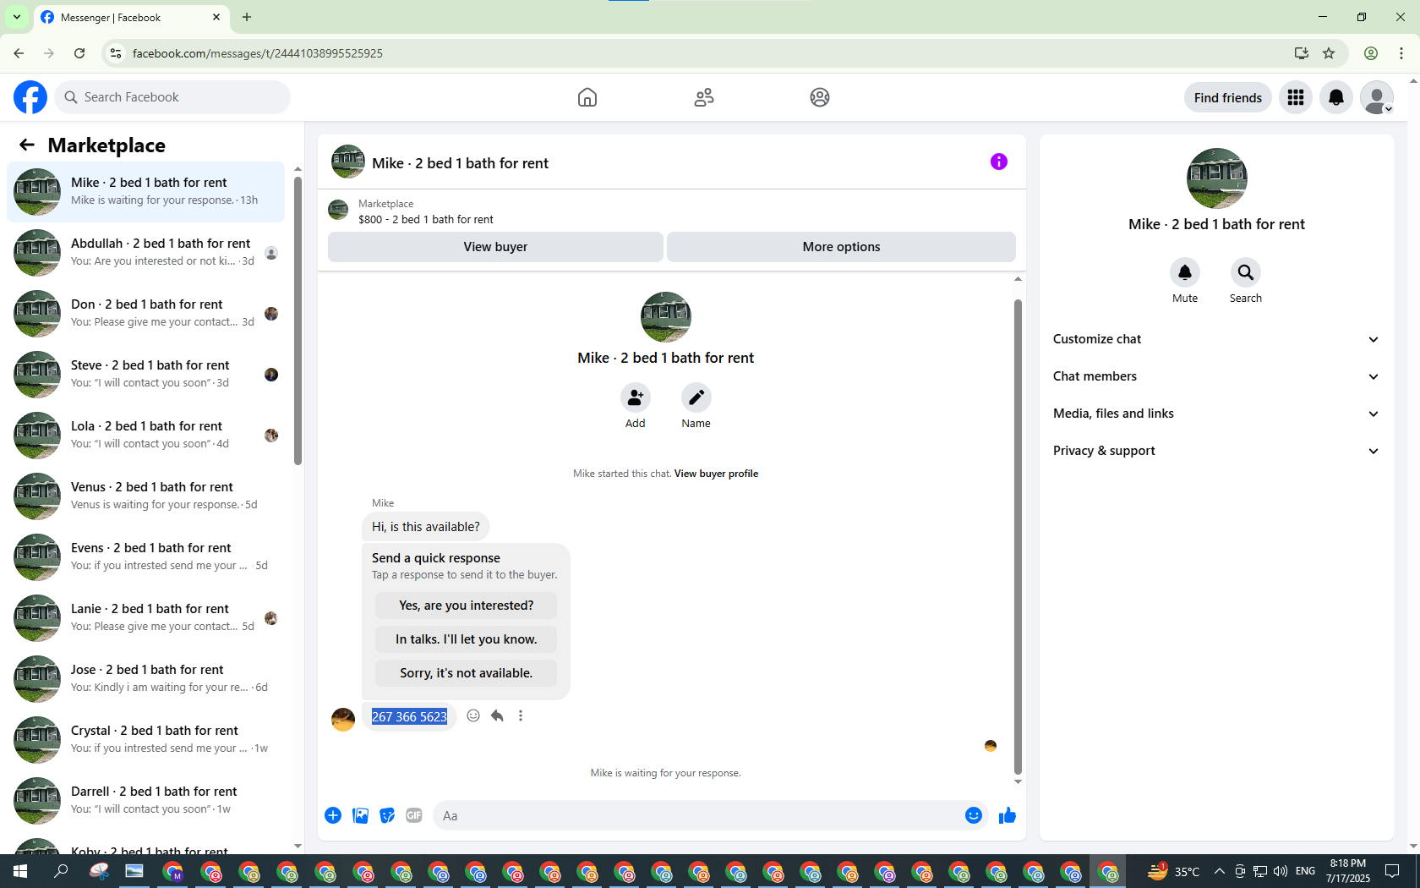Open Venus's rental conversation

146,496
